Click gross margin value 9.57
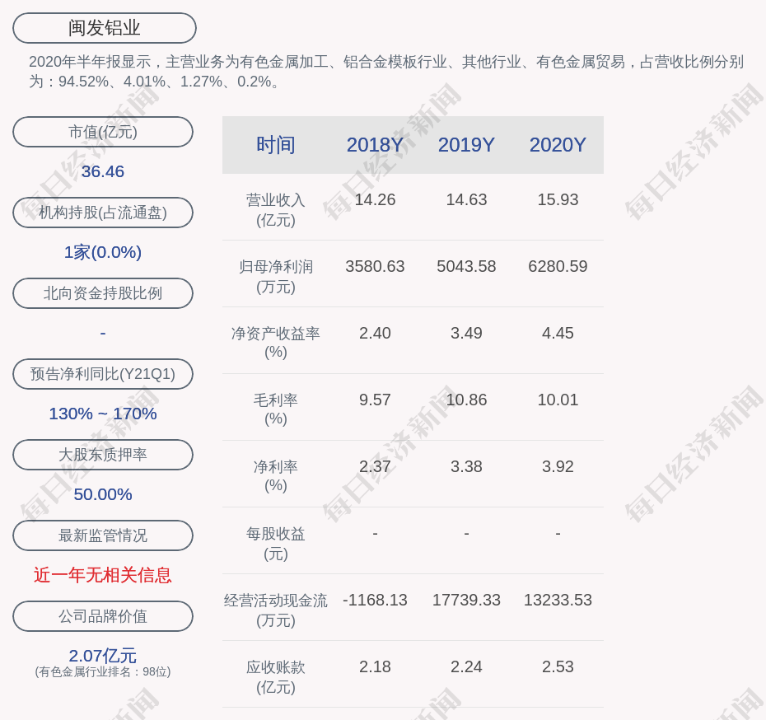Screen dimensions: 766x720 pyautogui.click(x=376, y=400)
